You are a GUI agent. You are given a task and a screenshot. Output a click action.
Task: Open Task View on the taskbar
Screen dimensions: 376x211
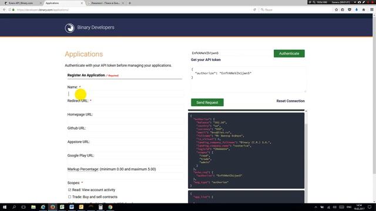point(23,207)
